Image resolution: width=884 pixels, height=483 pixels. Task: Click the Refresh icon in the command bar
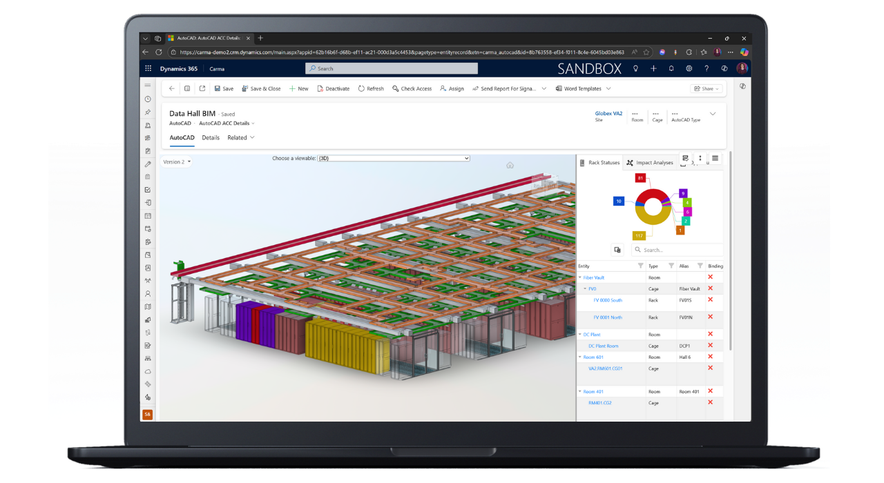click(x=360, y=88)
